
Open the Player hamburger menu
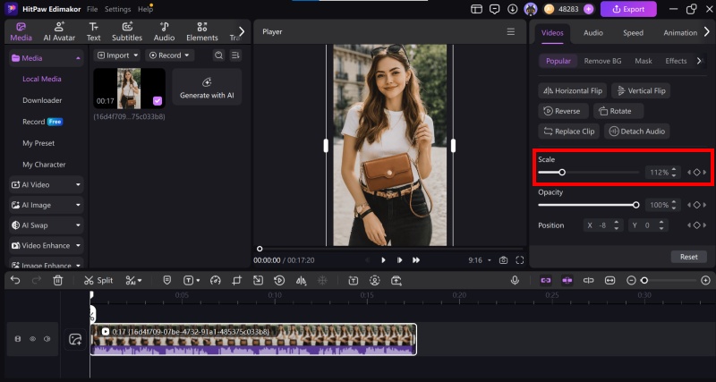pos(511,31)
